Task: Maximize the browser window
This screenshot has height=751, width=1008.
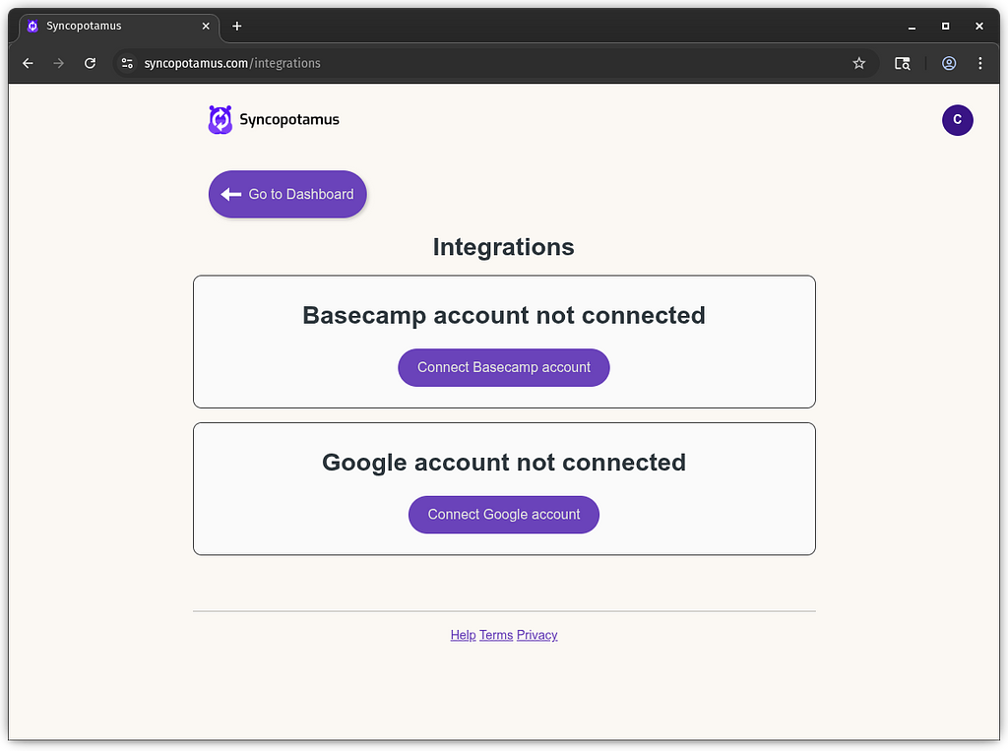Action: [x=945, y=27]
